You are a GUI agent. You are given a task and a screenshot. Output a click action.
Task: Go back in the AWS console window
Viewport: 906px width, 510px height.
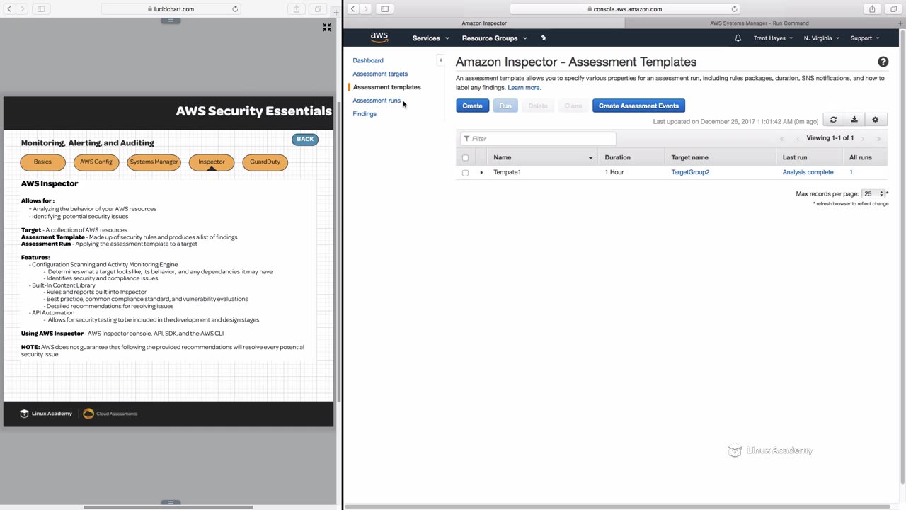(352, 9)
